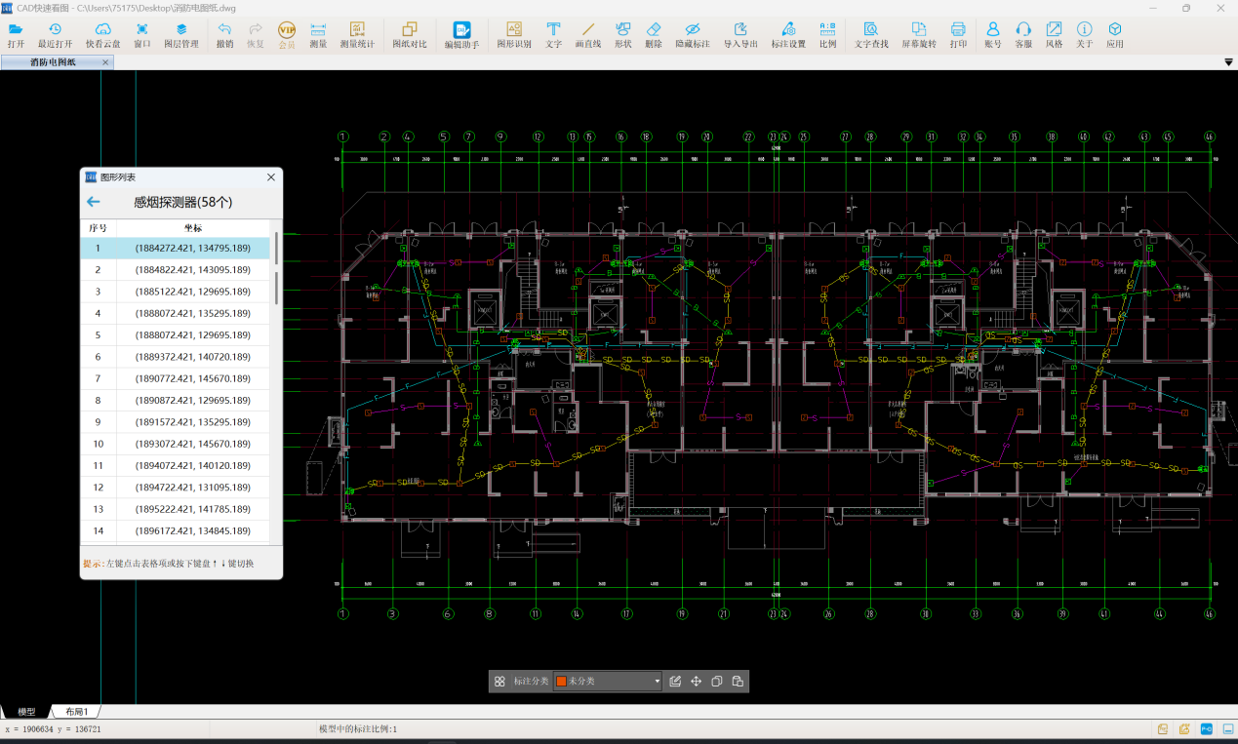Click the orange 未分类 color swatch
The height and width of the screenshot is (744, 1238).
click(x=561, y=682)
